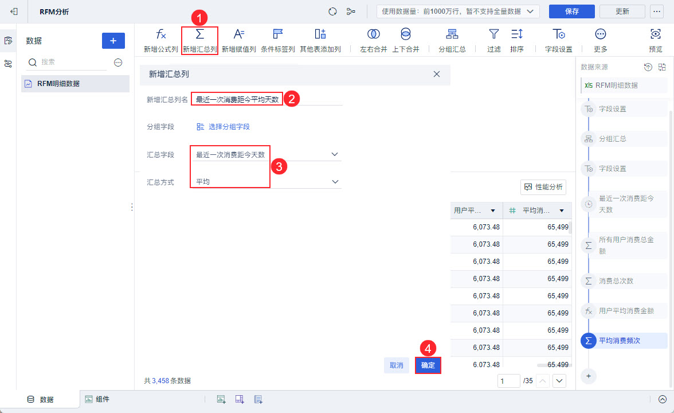The height and width of the screenshot is (413, 674).
Task: Open the 性能分析 button
Action: [x=543, y=187]
